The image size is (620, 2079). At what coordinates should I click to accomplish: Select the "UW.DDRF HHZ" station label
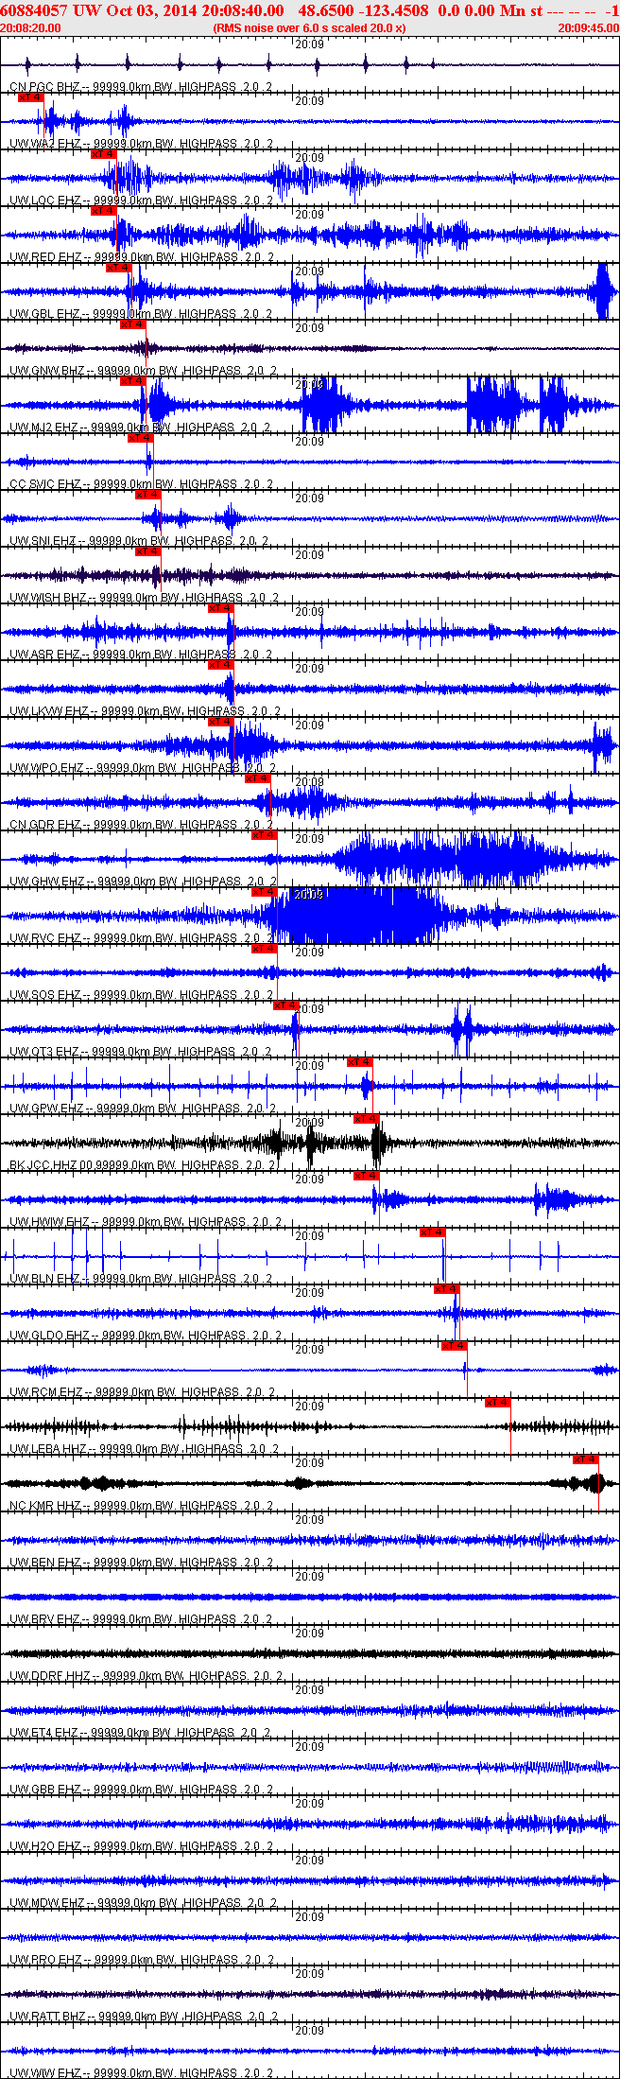pyautogui.click(x=49, y=1676)
